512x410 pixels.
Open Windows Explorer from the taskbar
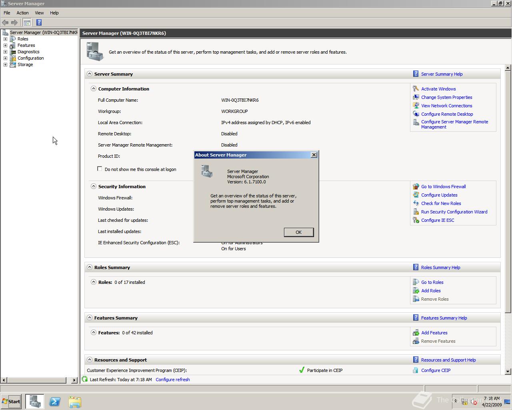pos(75,402)
